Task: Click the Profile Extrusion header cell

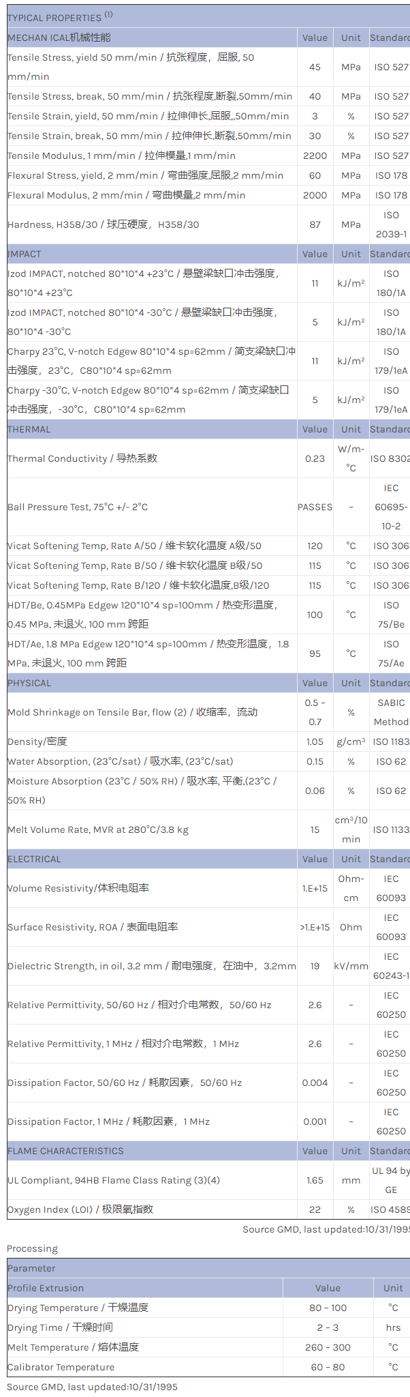Action: [46, 1288]
